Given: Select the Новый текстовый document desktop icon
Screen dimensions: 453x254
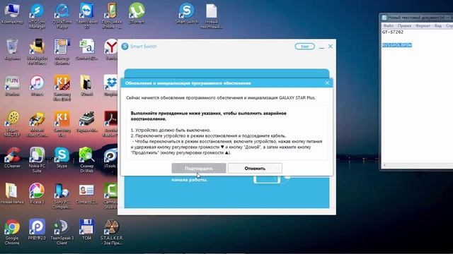Looking at the screenshot, I should click(x=212, y=16).
